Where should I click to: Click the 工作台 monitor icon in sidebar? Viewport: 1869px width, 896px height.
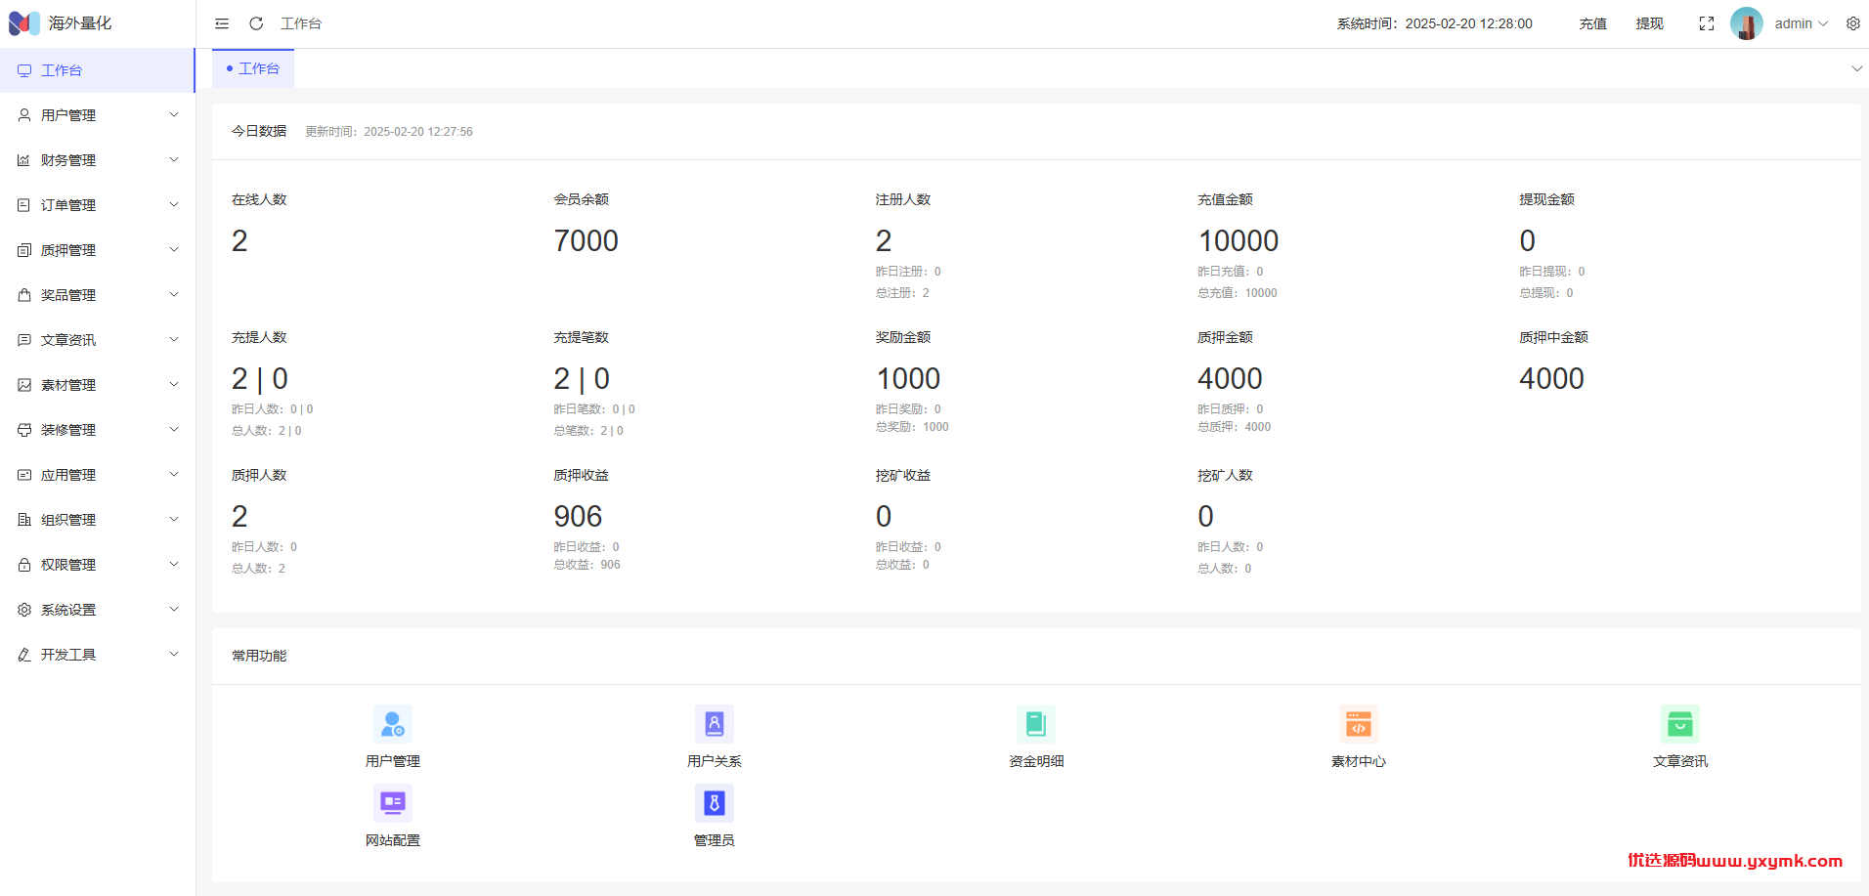tap(24, 70)
